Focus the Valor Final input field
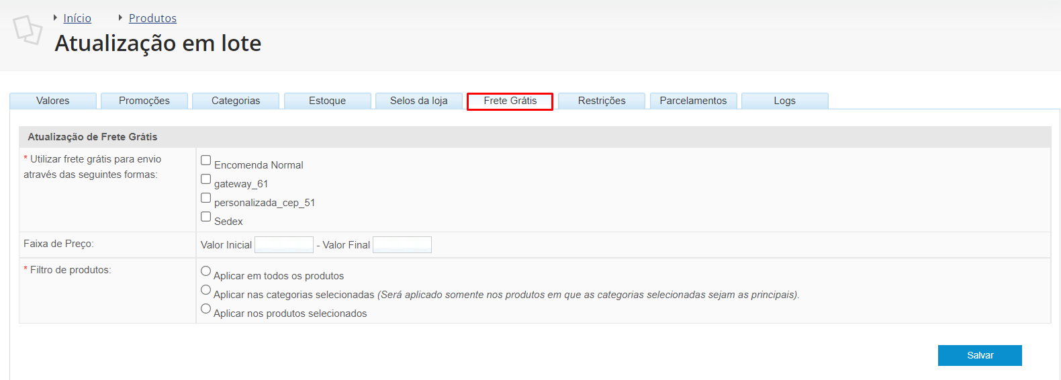Viewport: 1061px width, 380px height. pos(402,244)
